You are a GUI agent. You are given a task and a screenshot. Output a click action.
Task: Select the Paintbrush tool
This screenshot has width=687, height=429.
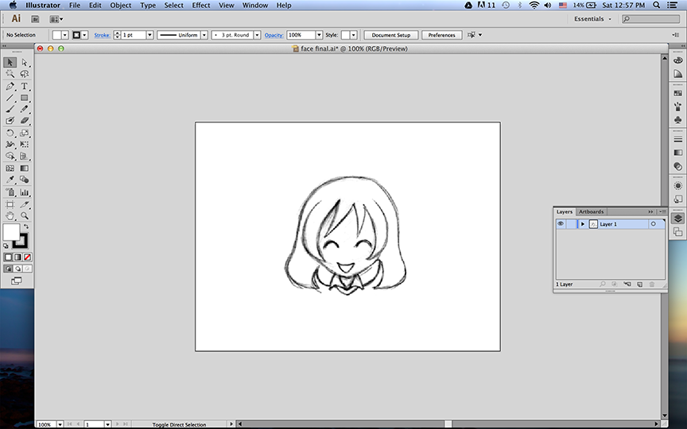[10, 109]
